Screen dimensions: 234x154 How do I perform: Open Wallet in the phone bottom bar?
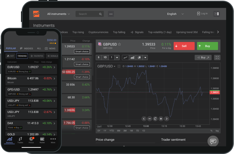coord(42,140)
